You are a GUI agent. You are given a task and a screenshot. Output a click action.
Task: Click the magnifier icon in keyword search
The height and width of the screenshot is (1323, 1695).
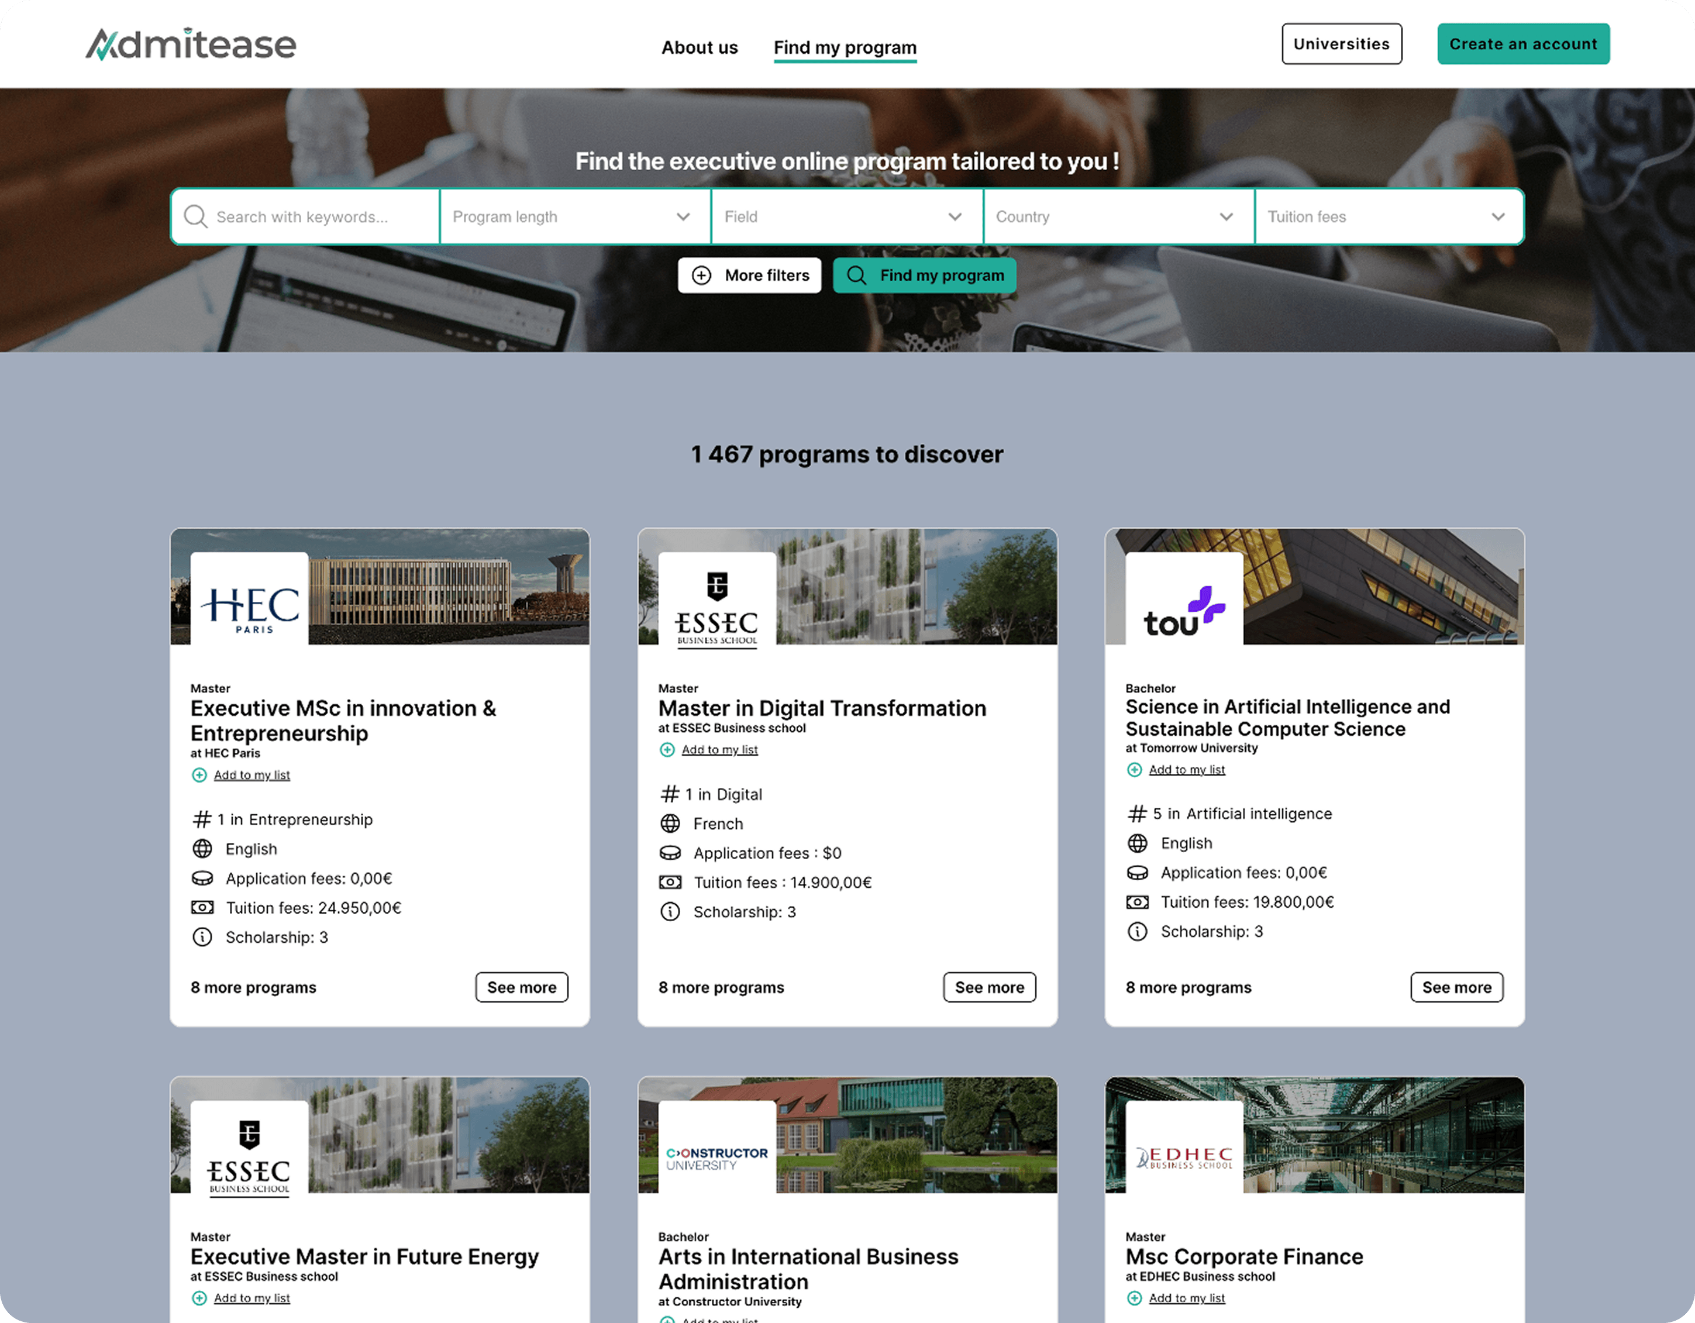(195, 216)
